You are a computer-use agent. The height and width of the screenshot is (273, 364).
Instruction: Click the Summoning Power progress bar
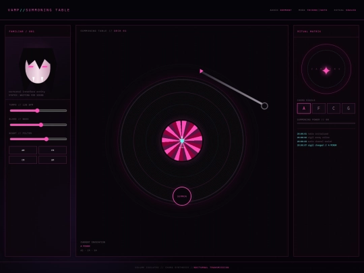click(326, 123)
